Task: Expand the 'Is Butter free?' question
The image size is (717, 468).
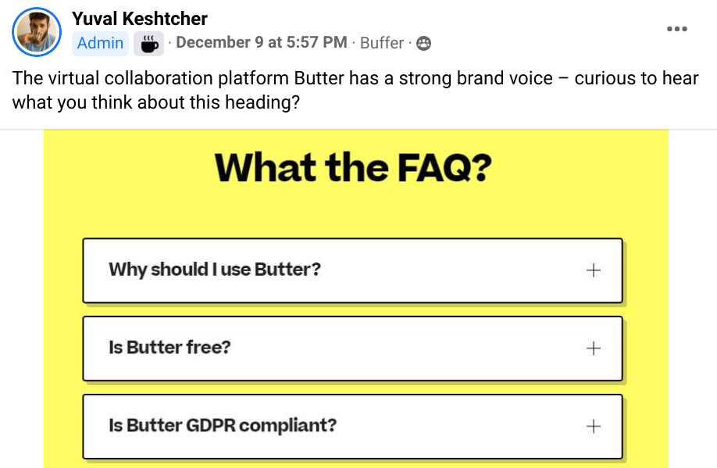Action: (170, 348)
